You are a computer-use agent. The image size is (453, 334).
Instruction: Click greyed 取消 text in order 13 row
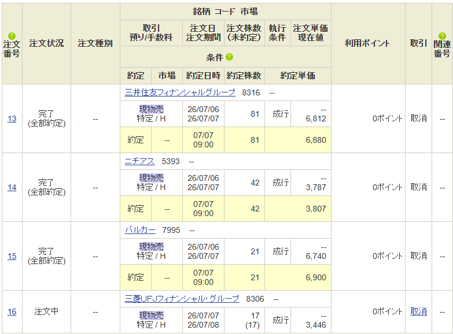[419, 118]
